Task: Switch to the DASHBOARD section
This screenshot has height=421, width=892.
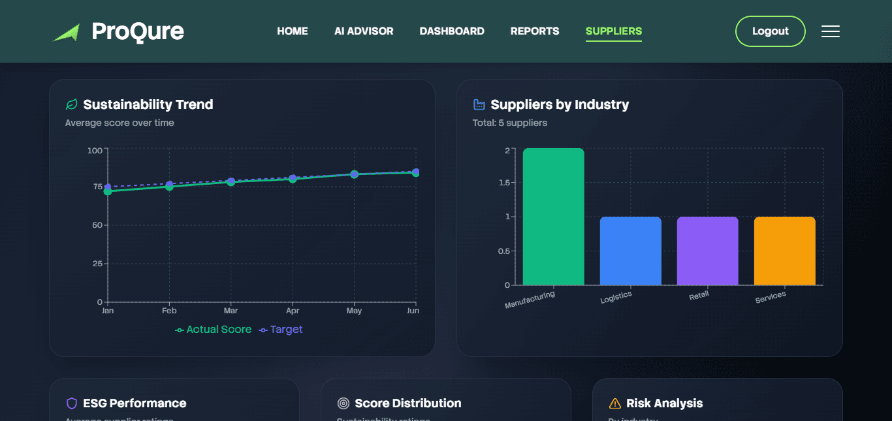Action: click(x=452, y=31)
